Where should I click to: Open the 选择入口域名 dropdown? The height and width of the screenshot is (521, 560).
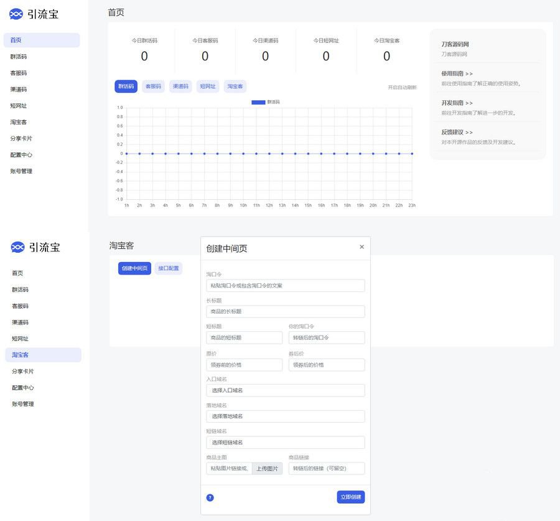tap(285, 390)
